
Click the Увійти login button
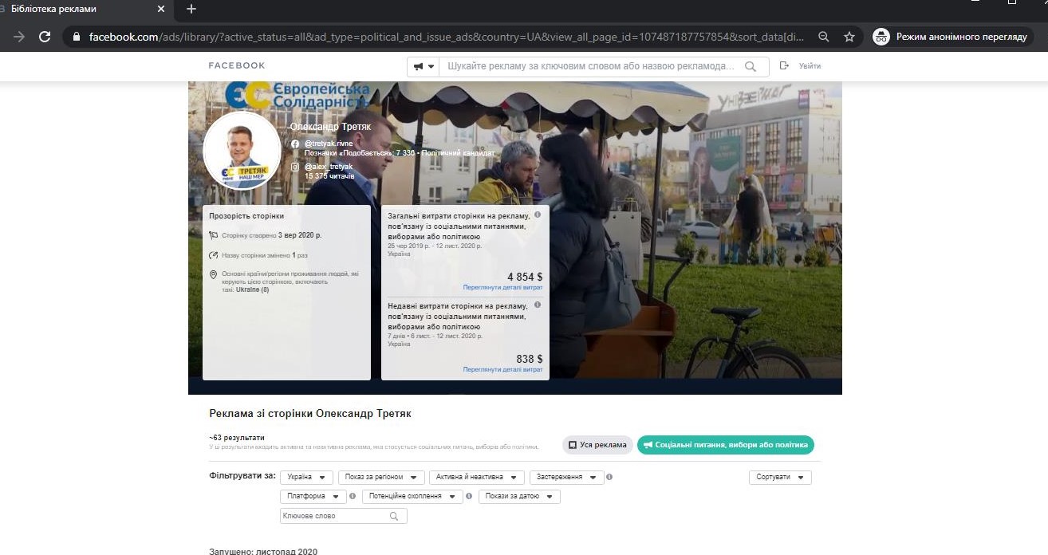coord(801,66)
